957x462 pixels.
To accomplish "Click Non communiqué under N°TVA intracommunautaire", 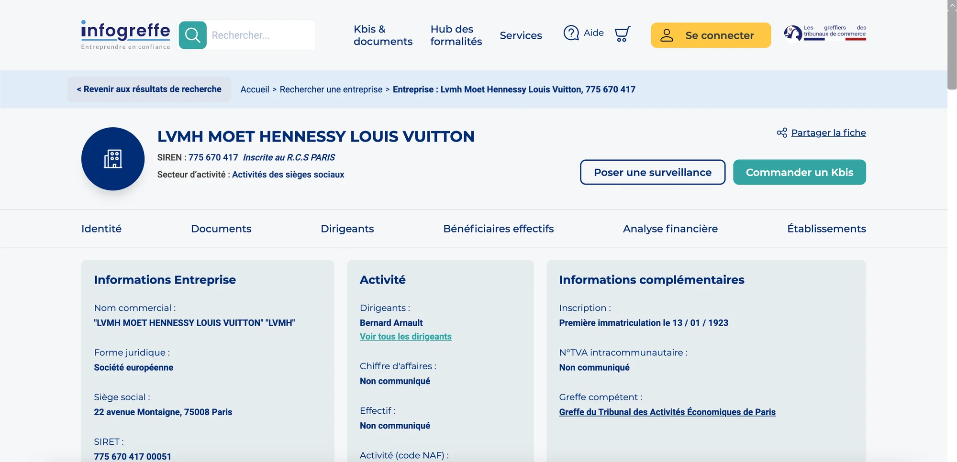I will coord(594,367).
